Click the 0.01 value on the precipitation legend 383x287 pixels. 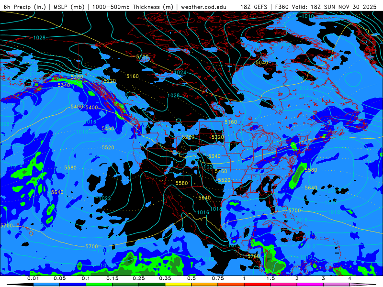tap(33, 278)
